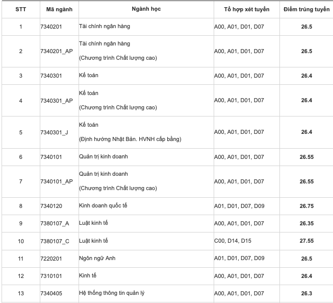Click the "C00, D14, D15" subject combination
Screen dimensions: 333x303
[233, 241]
